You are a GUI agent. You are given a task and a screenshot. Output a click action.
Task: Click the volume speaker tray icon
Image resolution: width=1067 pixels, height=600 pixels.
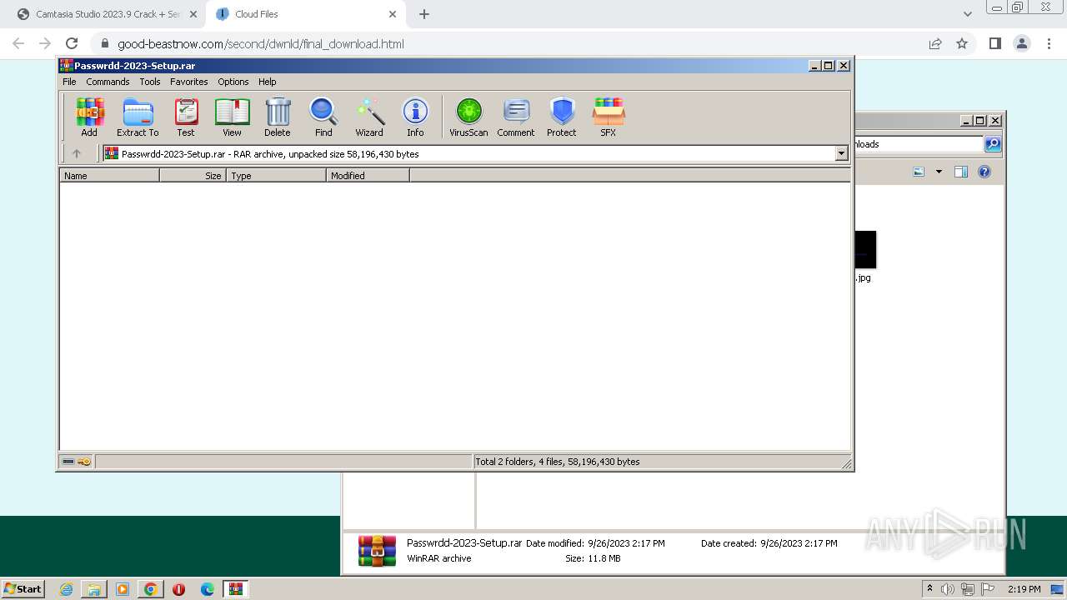(x=948, y=589)
